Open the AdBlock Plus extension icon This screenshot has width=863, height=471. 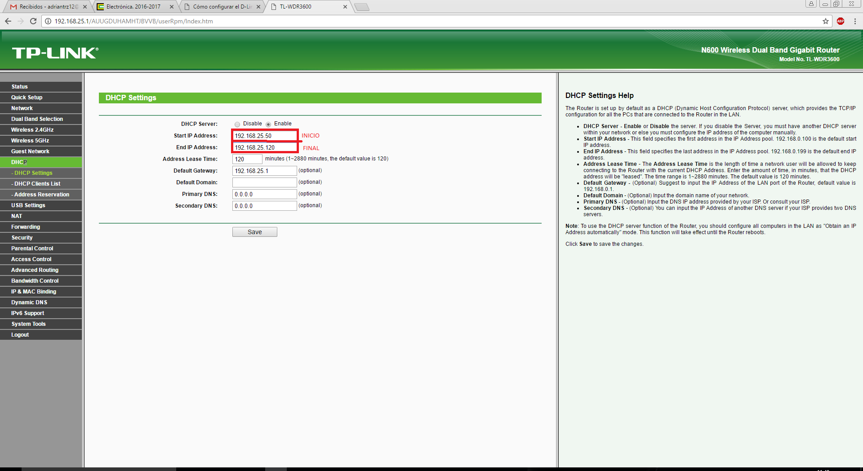tap(841, 21)
